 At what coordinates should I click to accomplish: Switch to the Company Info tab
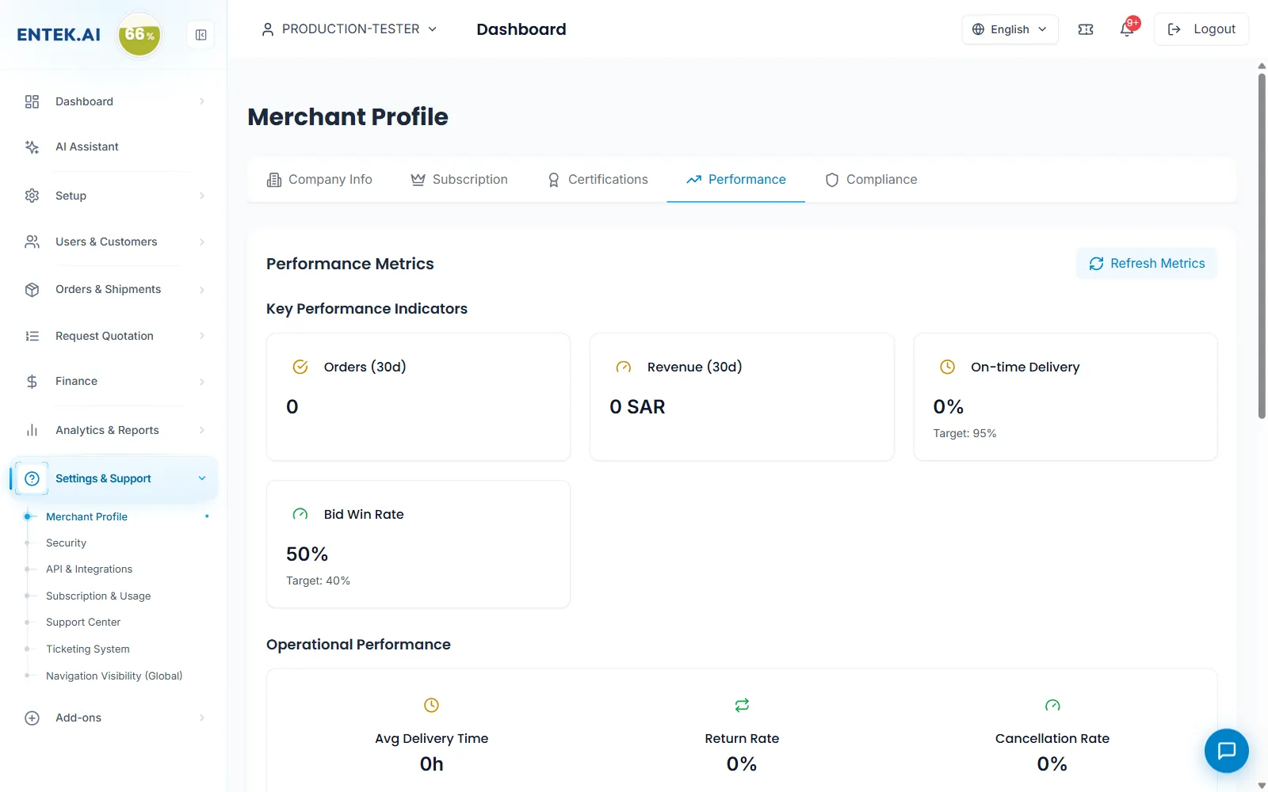click(319, 180)
